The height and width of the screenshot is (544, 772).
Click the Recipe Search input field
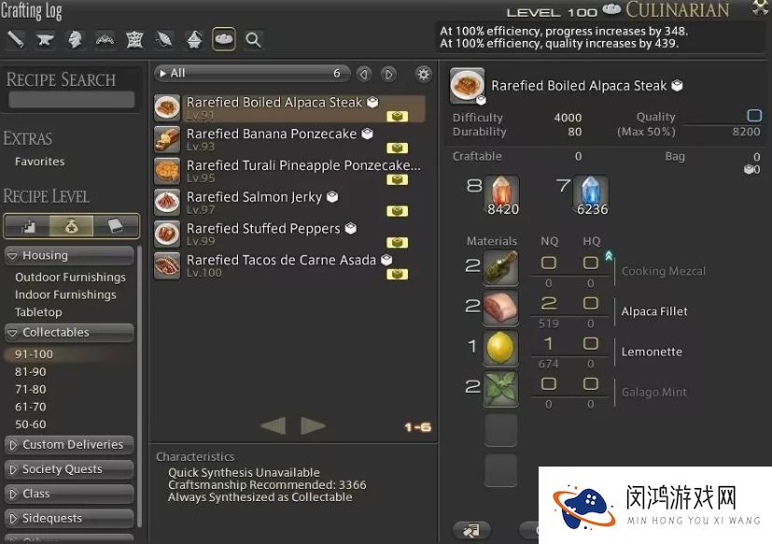click(x=71, y=100)
